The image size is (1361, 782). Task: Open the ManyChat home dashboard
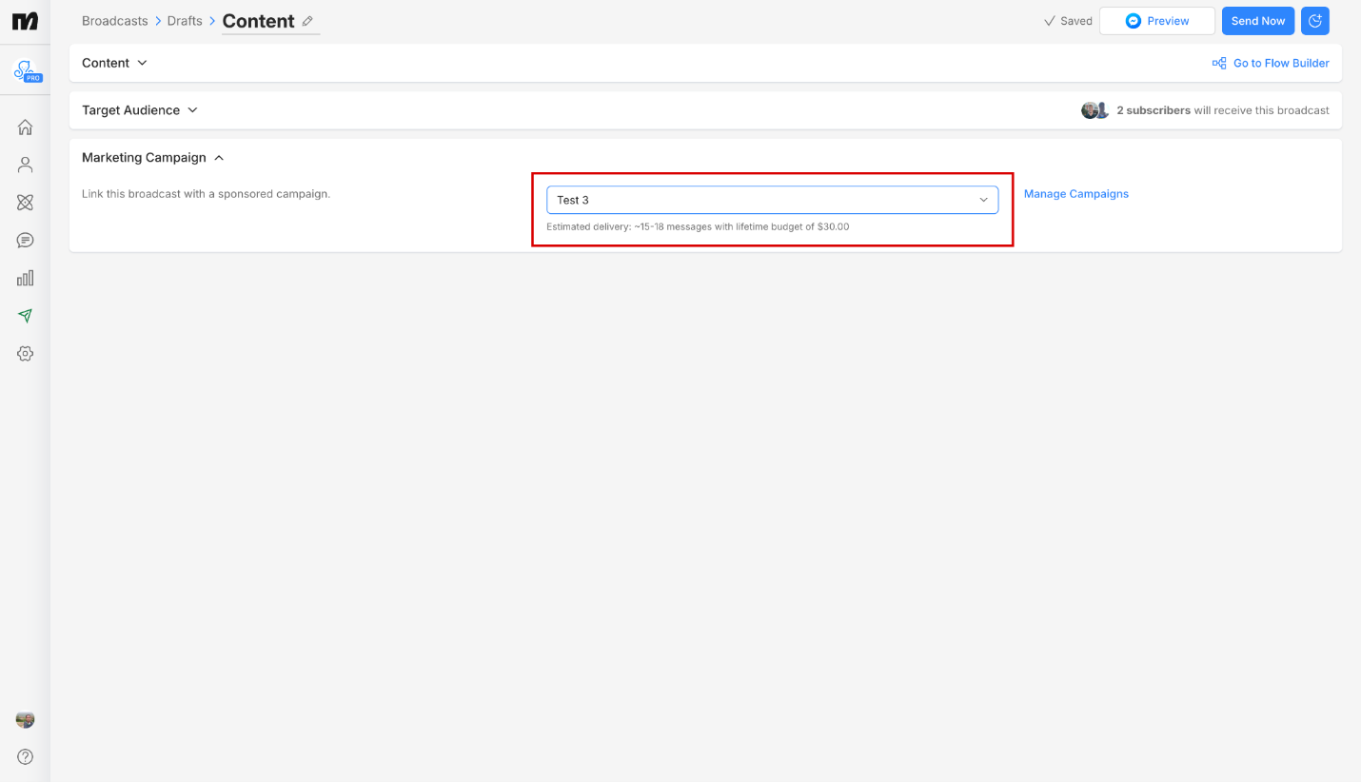(25, 127)
